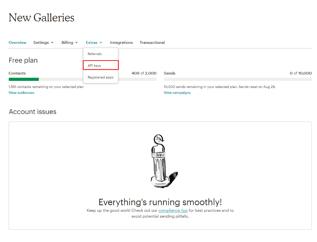
Task: Select Referrals from the Extras menu
Action: point(94,53)
